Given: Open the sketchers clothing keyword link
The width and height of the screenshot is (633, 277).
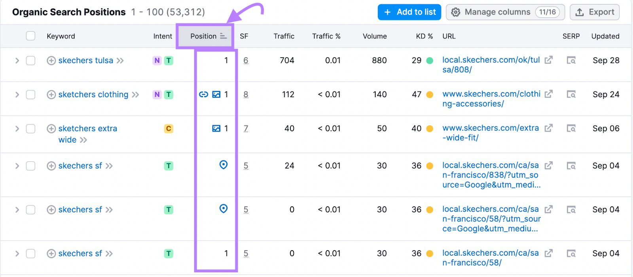Looking at the screenshot, I should click(93, 94).
